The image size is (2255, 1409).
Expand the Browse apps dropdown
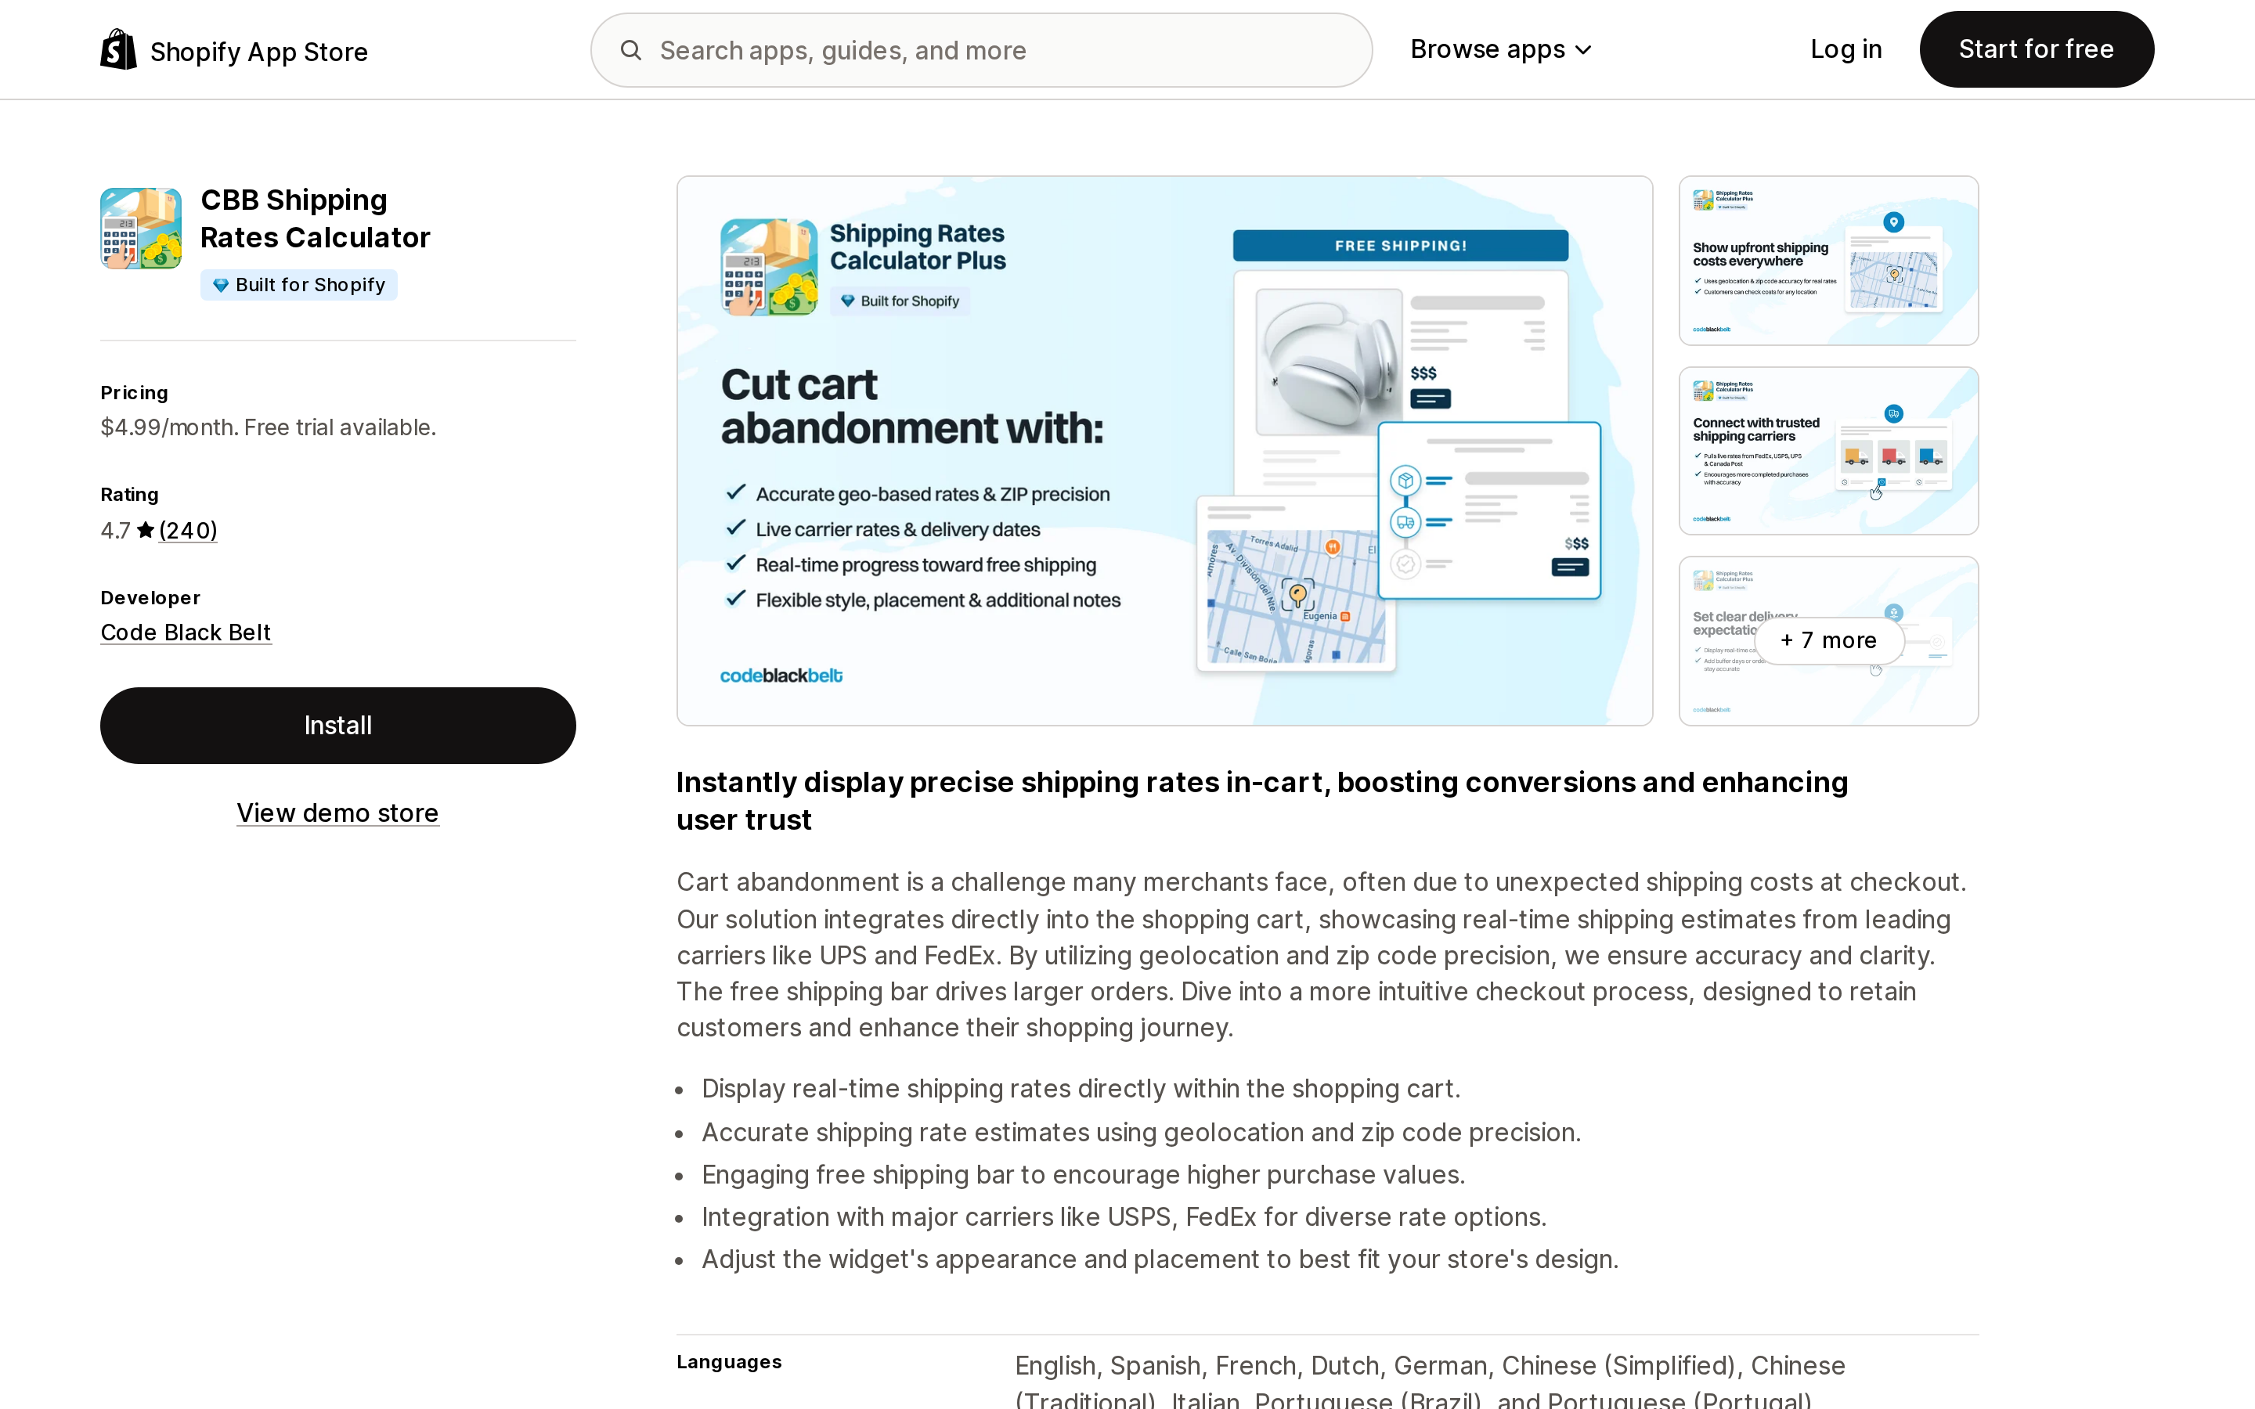tap(1500, 49)
